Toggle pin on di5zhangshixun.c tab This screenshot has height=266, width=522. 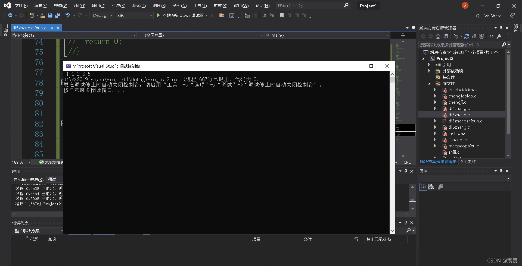point(51,28)
